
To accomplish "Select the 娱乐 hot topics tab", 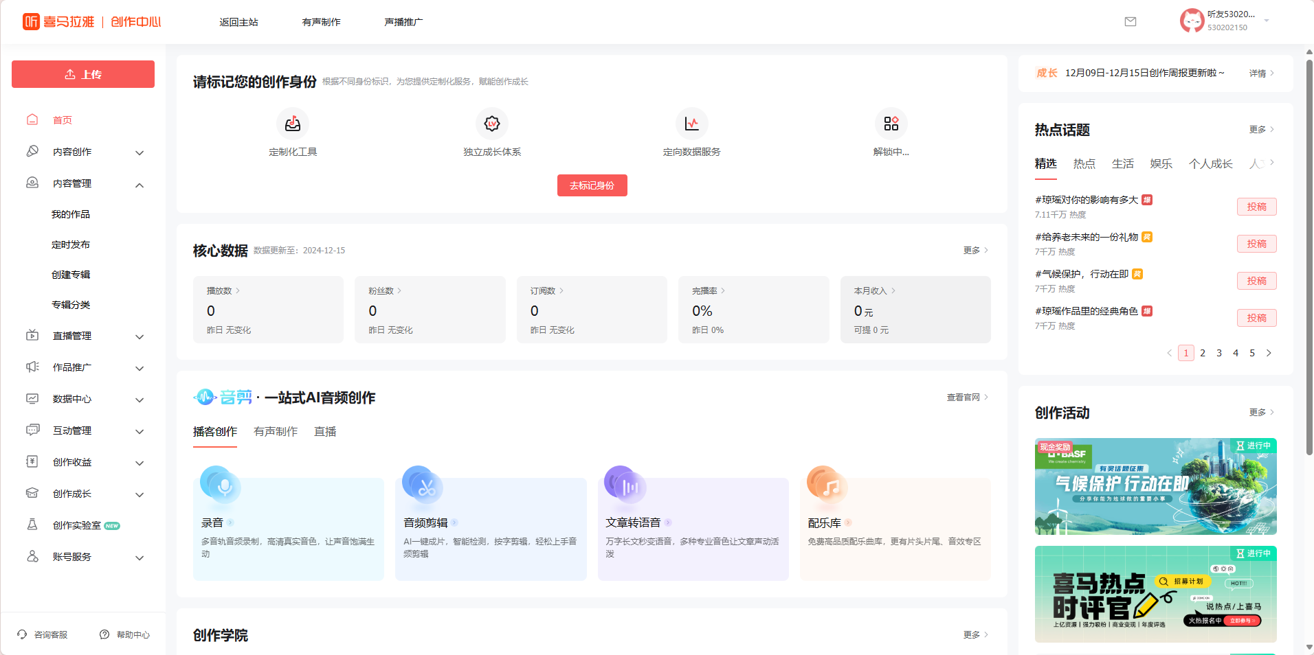I will pos(1161,164).
